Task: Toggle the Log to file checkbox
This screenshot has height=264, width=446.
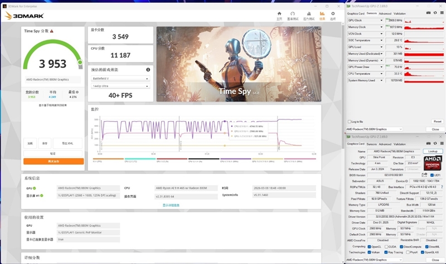Action: pos(350,122)
